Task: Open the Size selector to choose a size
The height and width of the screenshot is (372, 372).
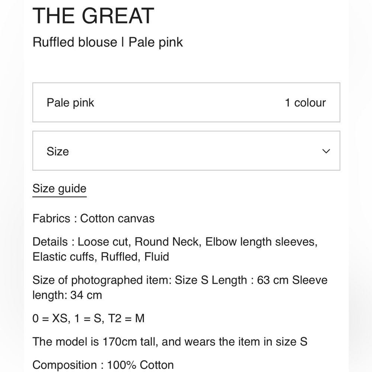Action: click(x=186, y=151)
